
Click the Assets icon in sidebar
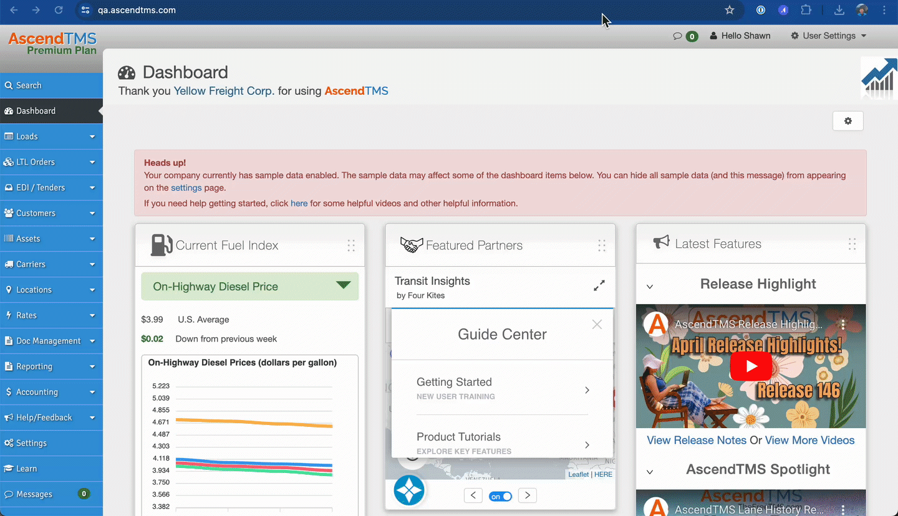pos(9,239)
